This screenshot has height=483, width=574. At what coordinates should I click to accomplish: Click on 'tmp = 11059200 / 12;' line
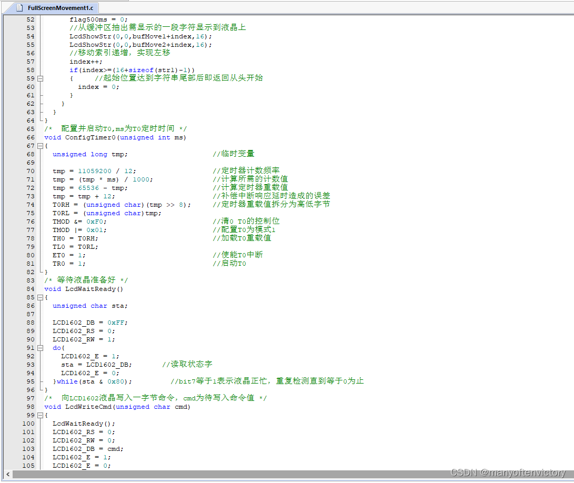94,171
